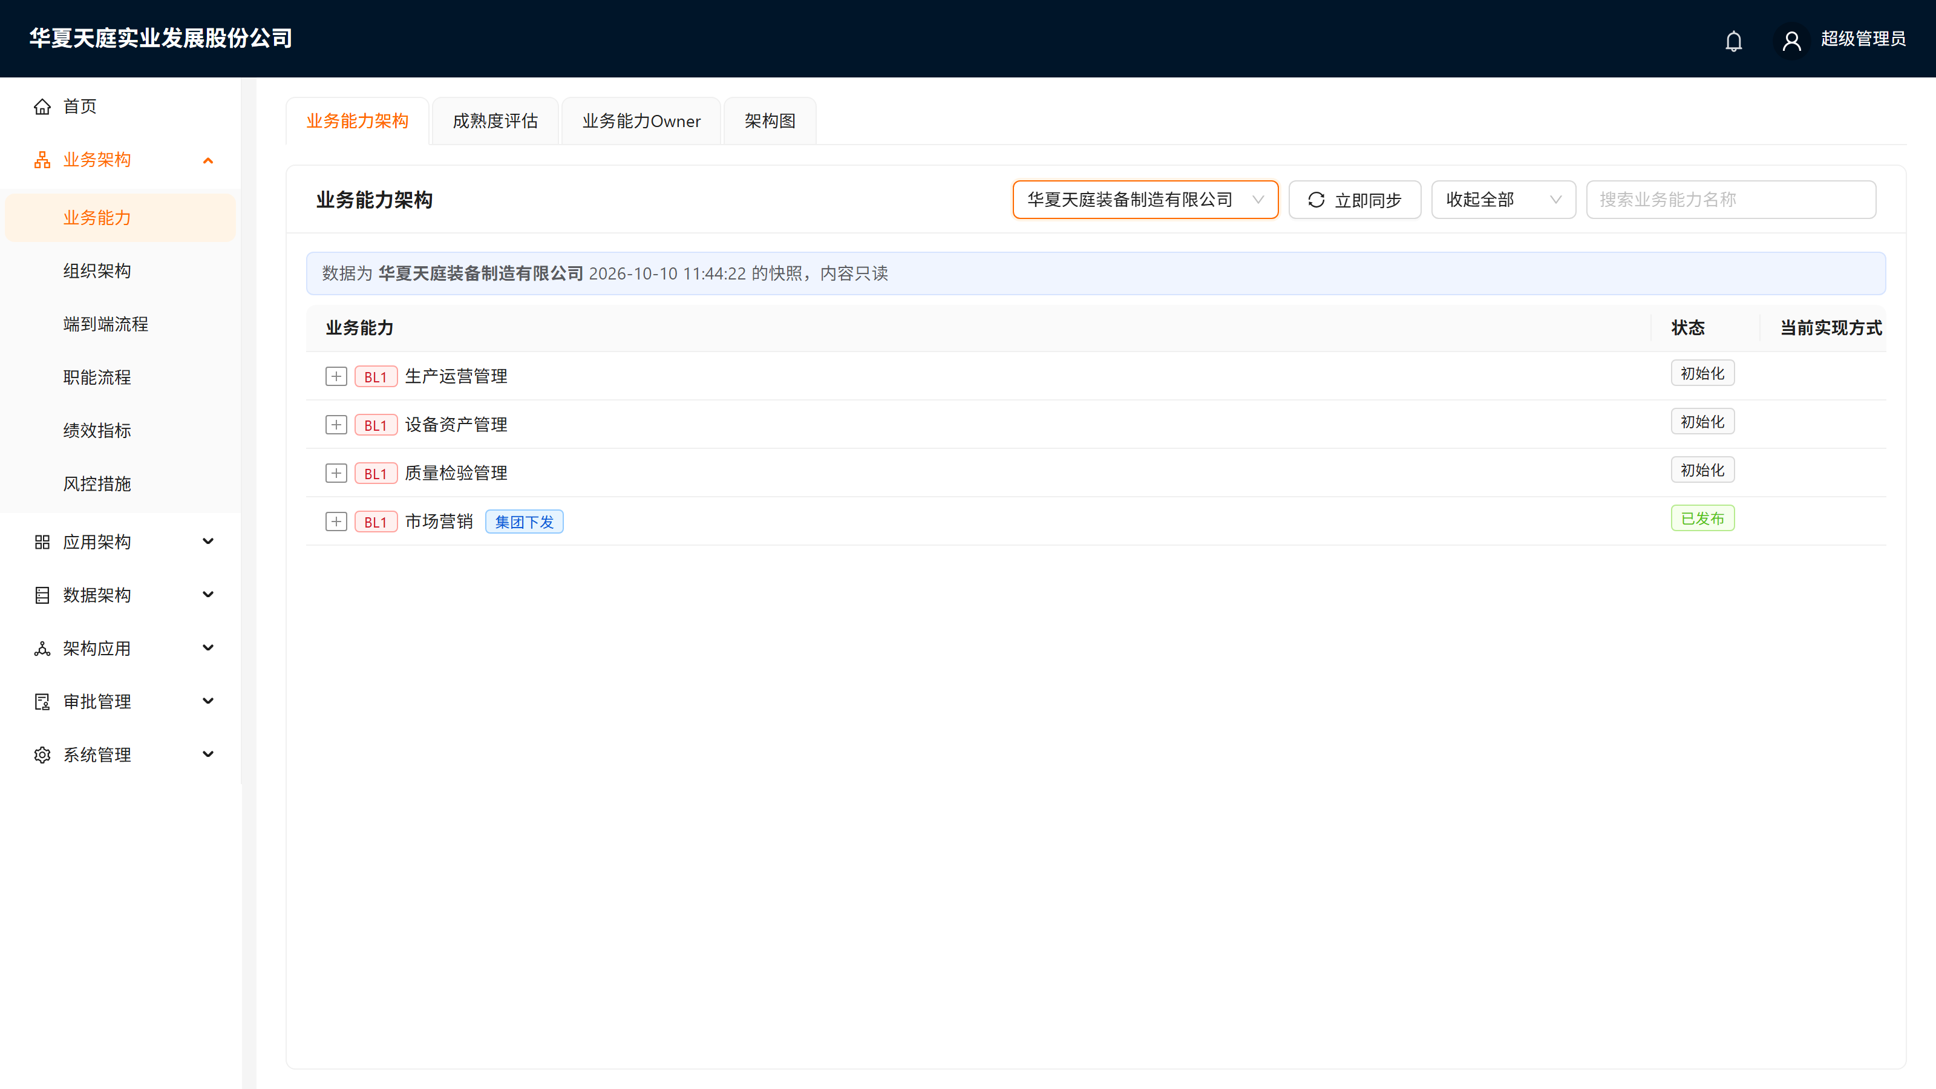Viewport: 1936px width, 1089px height.
Task: Expand the 审批管理 menu chevron
Action: click(x=208, y=702)
